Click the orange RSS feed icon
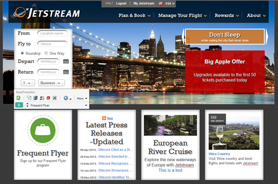The height and width of the screenshot is (184, 278). click(x=104, y=118)
